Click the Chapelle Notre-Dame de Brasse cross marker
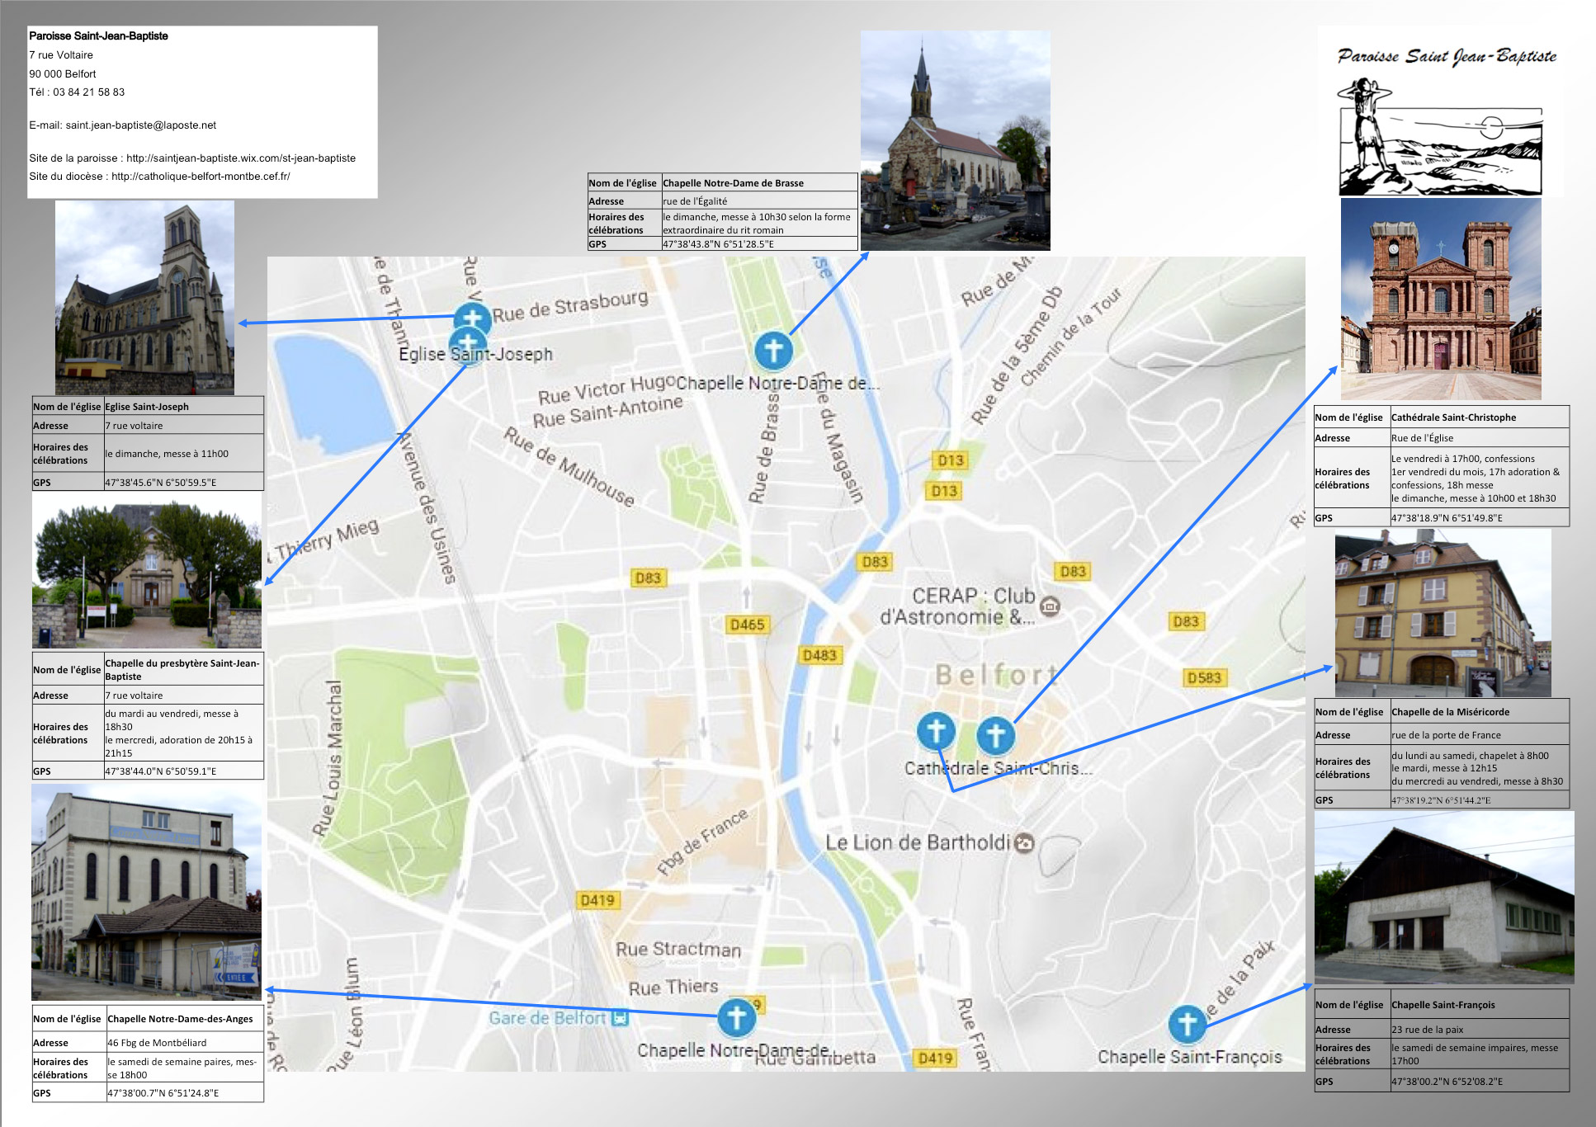The height and width of the screenshot is (1127, 1596). coord(773,350)
